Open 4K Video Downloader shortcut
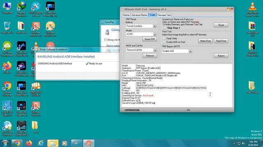The height and width of the screenshot is (147, 263). (7, 49)
